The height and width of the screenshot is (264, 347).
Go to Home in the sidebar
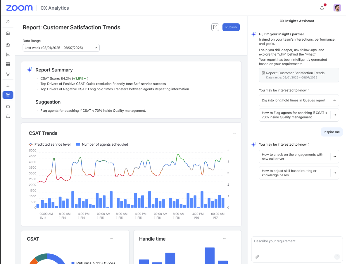[8, 33]
